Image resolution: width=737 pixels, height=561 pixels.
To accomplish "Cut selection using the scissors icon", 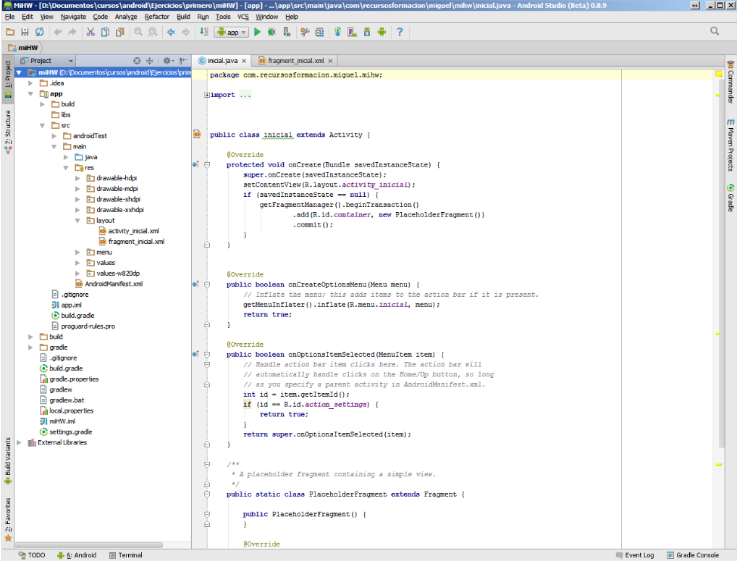I will pos(90,32).
